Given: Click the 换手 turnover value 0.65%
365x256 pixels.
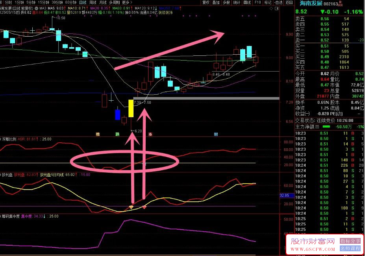Looking at the screenshot, I should pos(323,102).
